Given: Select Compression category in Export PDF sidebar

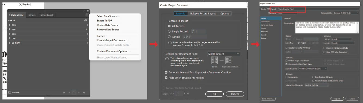Looking at the screenshot, I should pyautogui.click(x=265, y=21).
